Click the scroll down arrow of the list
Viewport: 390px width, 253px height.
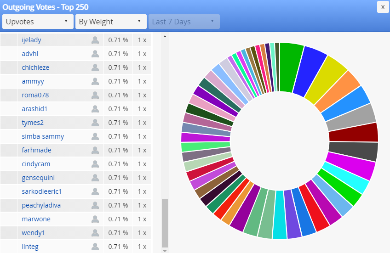[165, 251]
